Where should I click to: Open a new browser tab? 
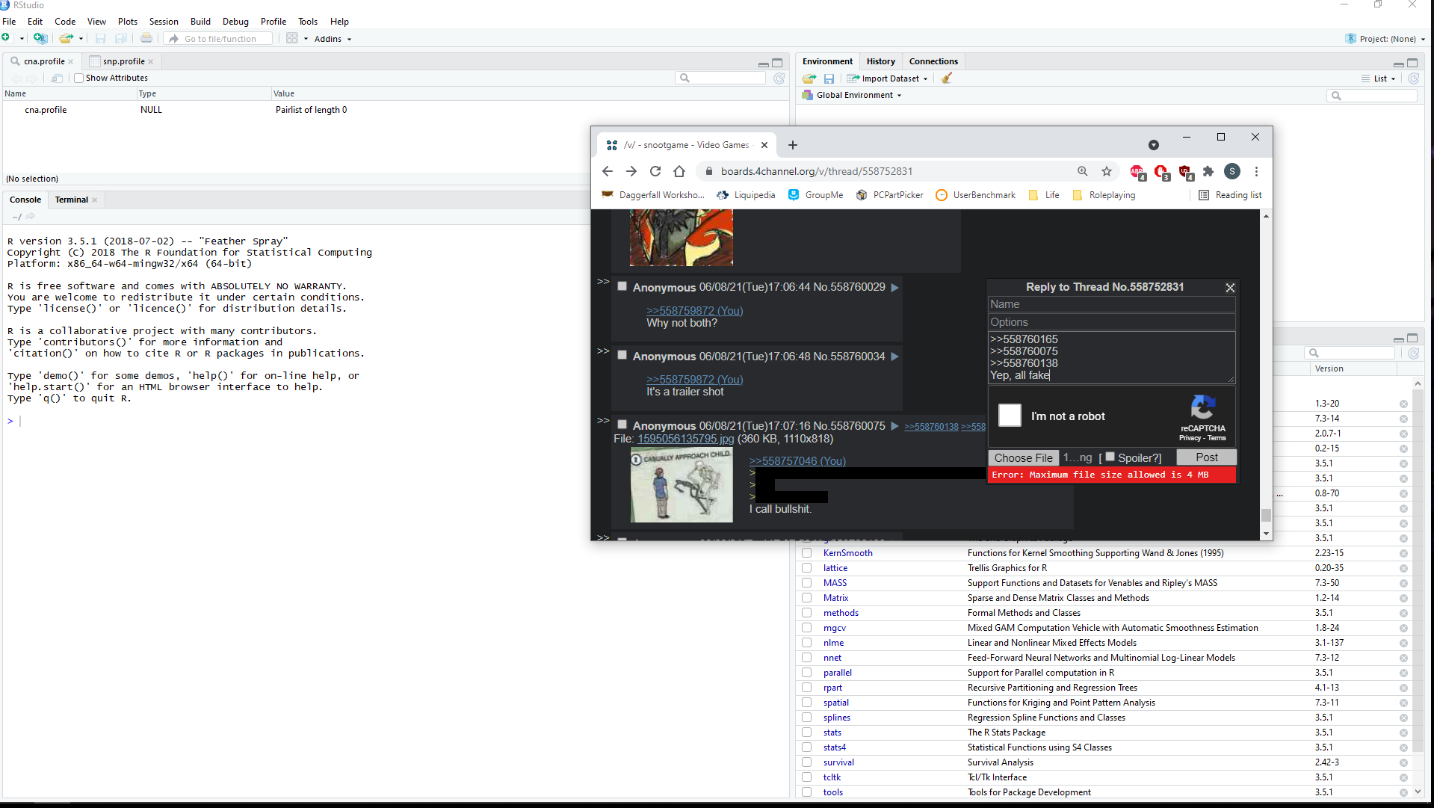point(793,145)
